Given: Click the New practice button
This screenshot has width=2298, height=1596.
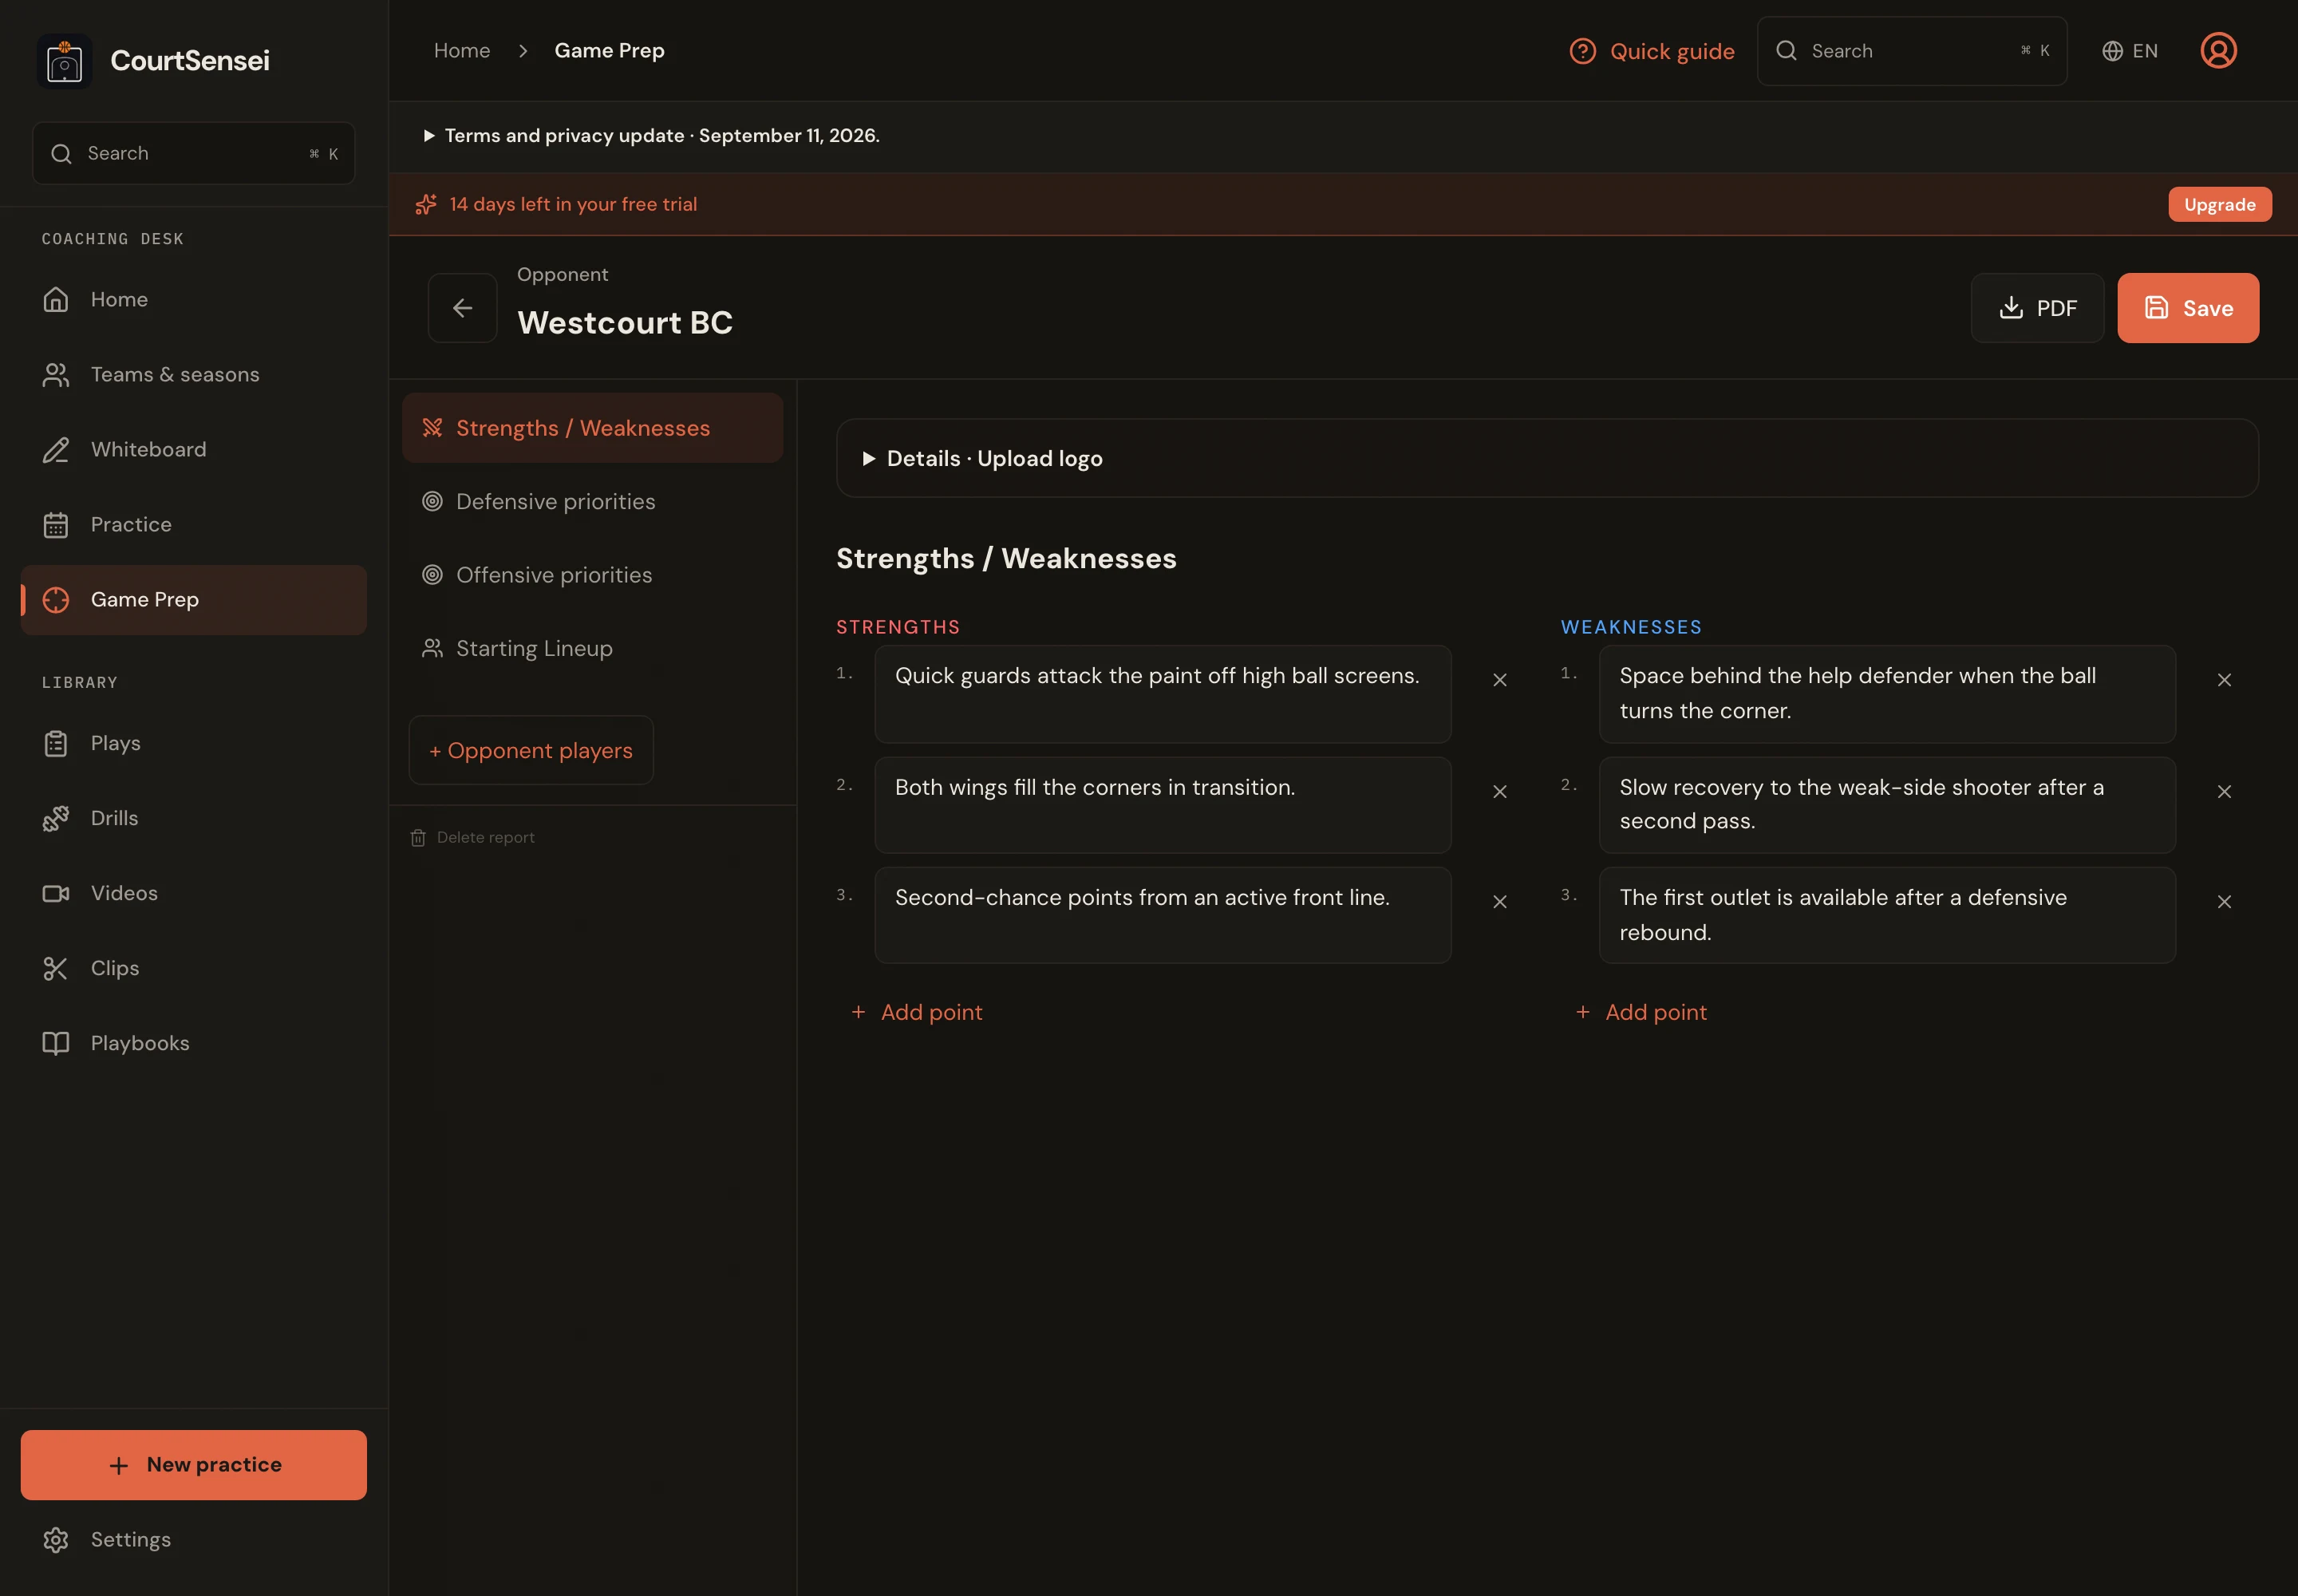Looking at the screenshot, I should (x=193, y=1464).
